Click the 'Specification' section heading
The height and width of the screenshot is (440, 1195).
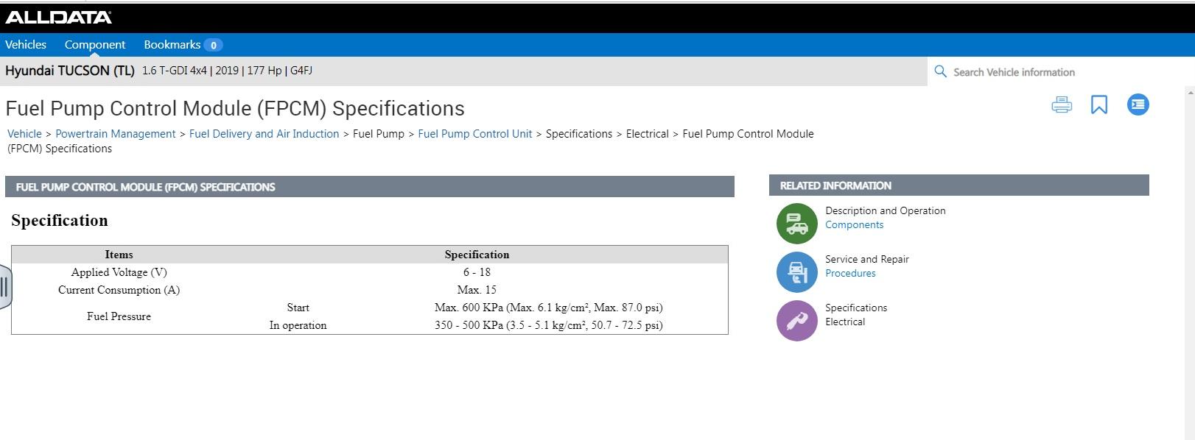pos(60,221)
